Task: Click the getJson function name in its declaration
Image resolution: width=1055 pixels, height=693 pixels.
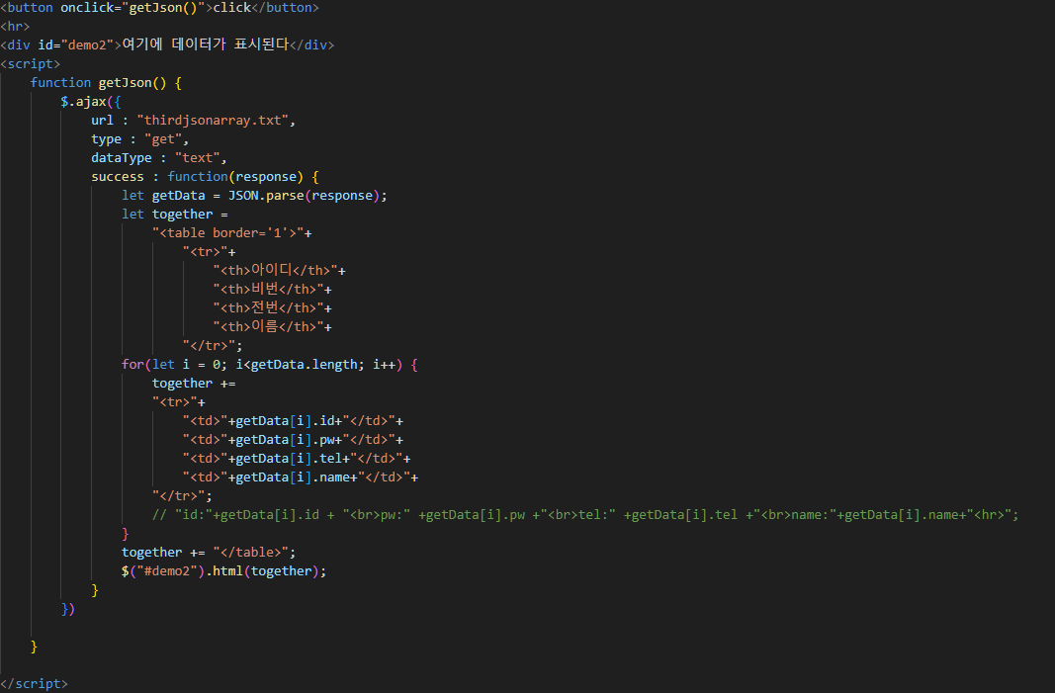Action: click(126, 83)
